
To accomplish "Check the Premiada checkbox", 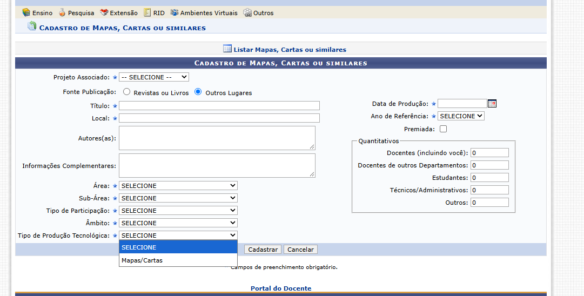I will [443, 129].
